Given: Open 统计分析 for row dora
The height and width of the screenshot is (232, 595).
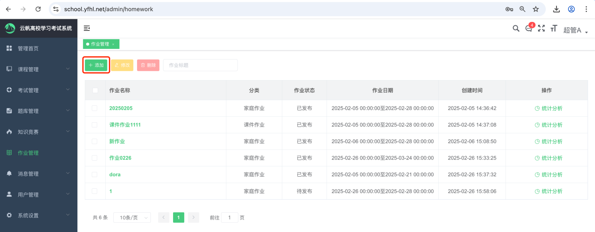Looking at the screenshot, I should pos(549,175).
